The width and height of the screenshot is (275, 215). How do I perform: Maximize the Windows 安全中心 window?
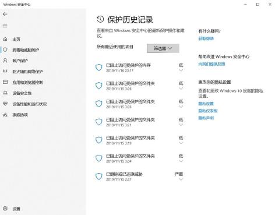coord(258,4)
